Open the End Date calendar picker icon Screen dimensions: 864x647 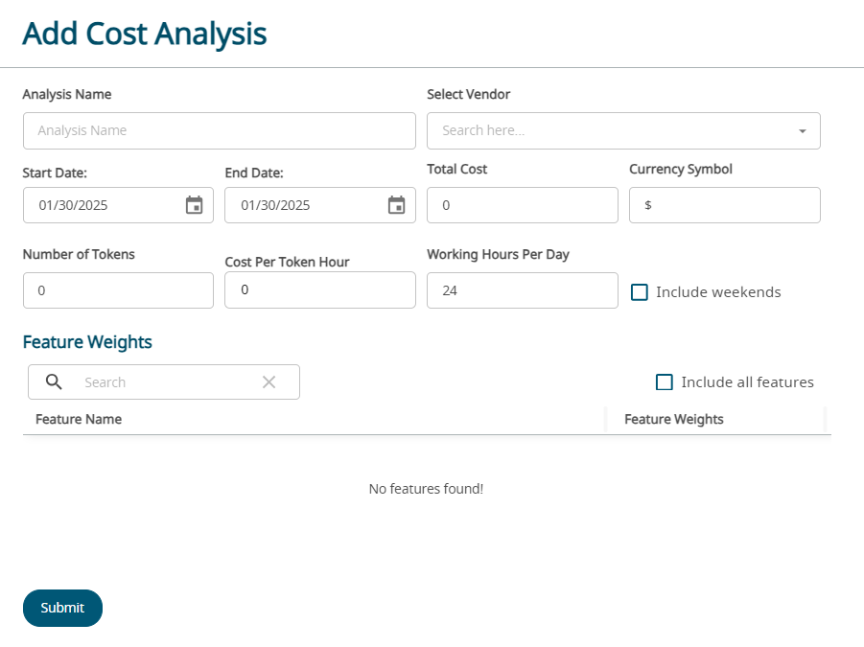[x=396, y=205]
